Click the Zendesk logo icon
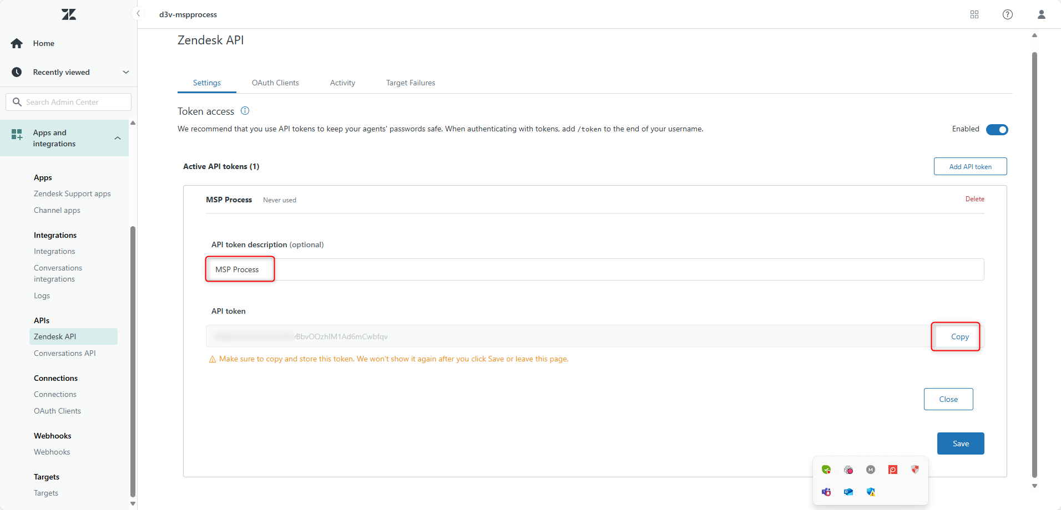 (x=69, y=14)
